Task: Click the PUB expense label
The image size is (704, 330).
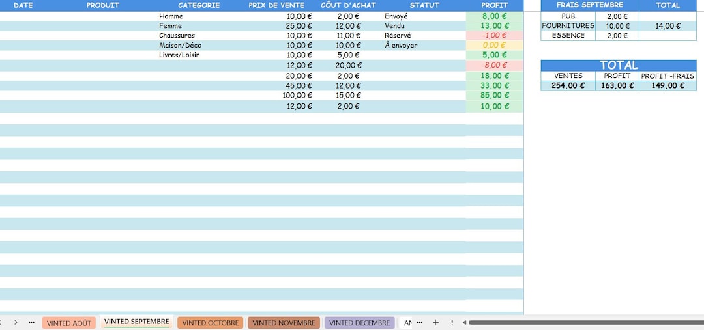Action: (568, 16)
